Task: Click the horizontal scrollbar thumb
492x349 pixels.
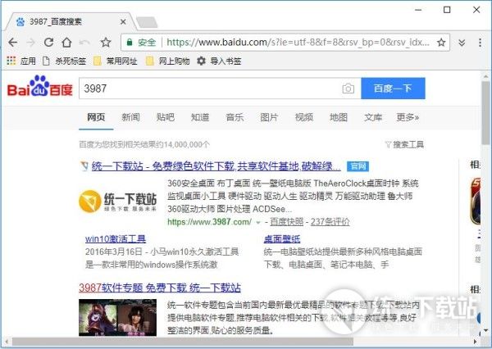Action: [182, 342]
